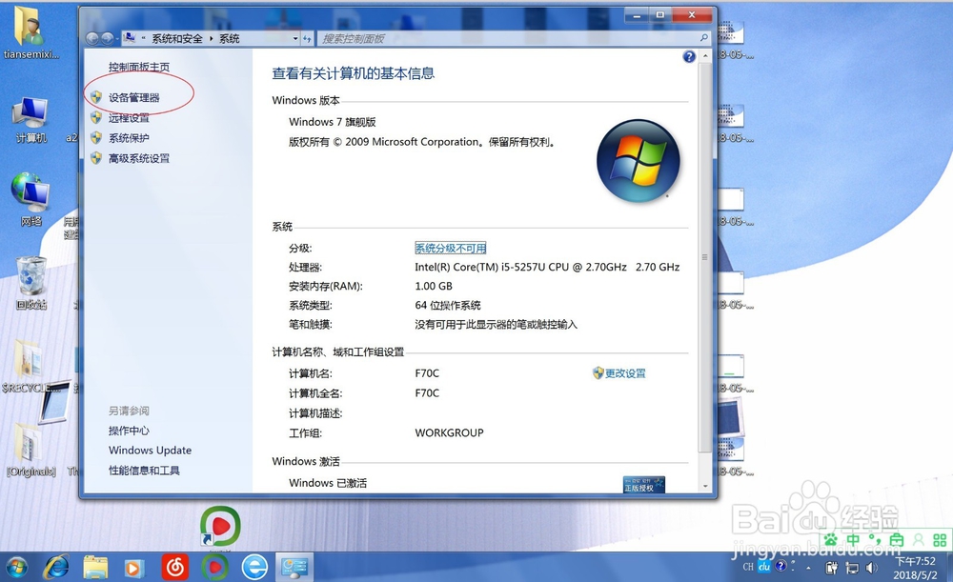Open 性能信息和工具 link
The height and width of the screenshot is (582, 953).
tap(144, 471)
